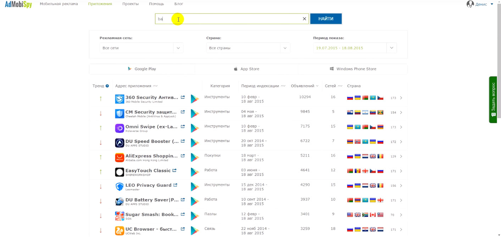Image resolution: width=501 pixels, height=237 pixels.
Task: Click the user avatar icon near Денис
Action: coord(470,4)
